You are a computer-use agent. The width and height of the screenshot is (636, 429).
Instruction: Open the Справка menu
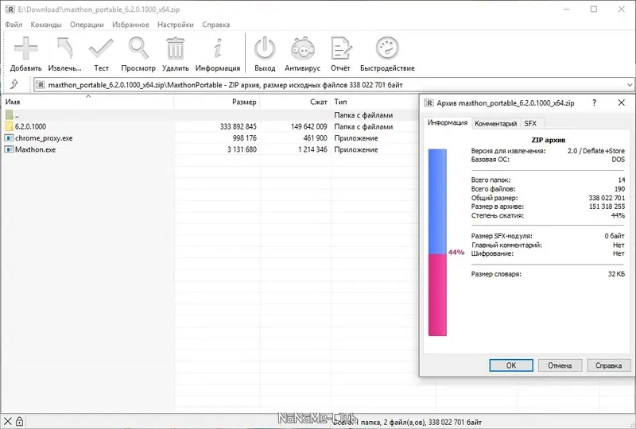(215, 25)
